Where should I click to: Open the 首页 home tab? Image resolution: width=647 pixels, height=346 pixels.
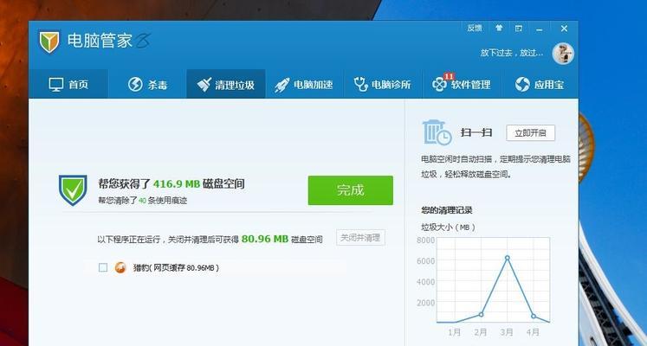pos(68,85)
